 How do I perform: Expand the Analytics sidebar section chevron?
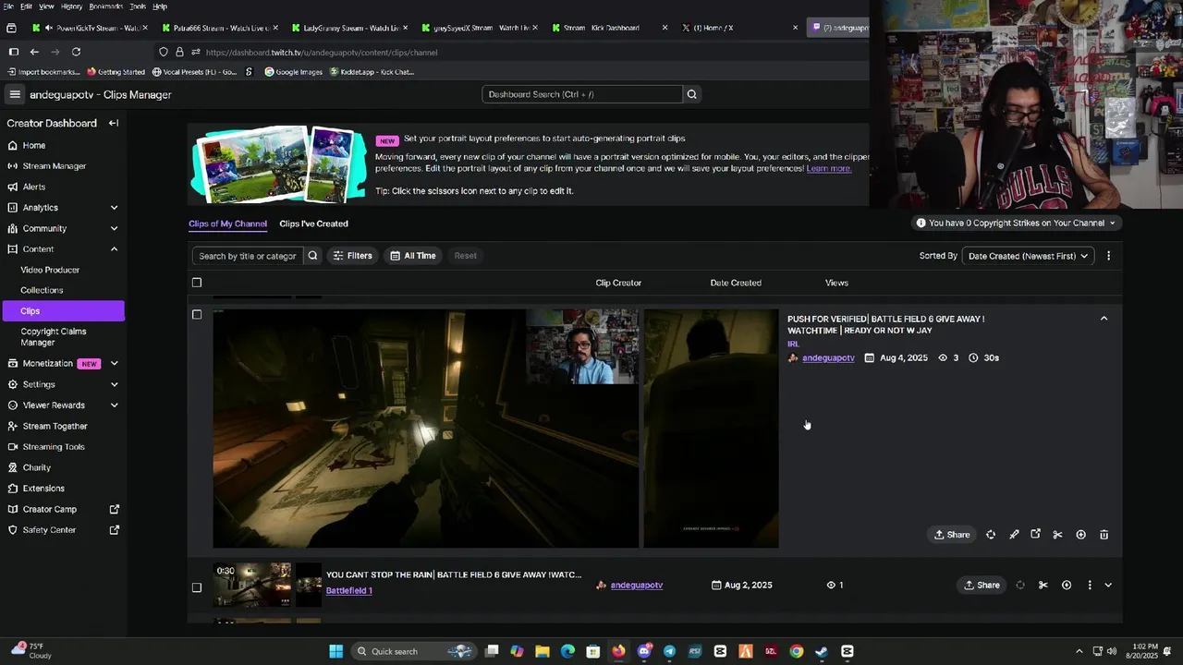coord(114,208)
